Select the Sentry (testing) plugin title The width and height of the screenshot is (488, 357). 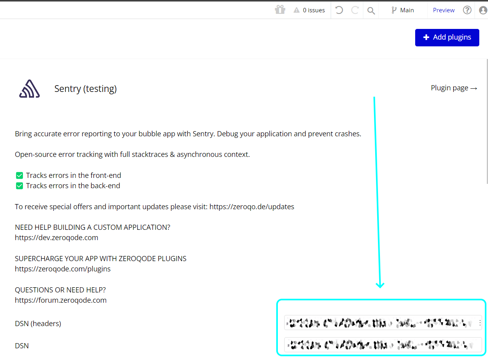85,89
